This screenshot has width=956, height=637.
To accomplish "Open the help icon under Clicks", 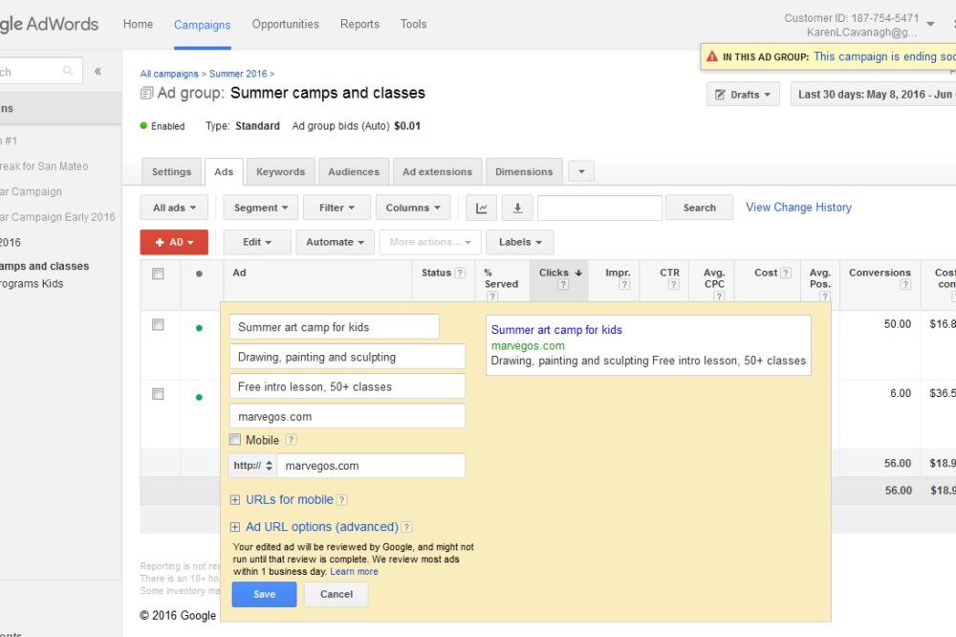I will point(563,284).
